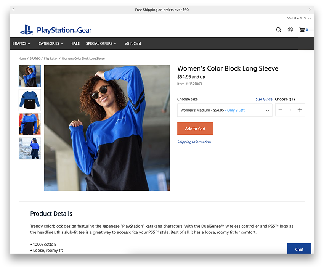Click the 'Product Details' heading

coord(51,214)
